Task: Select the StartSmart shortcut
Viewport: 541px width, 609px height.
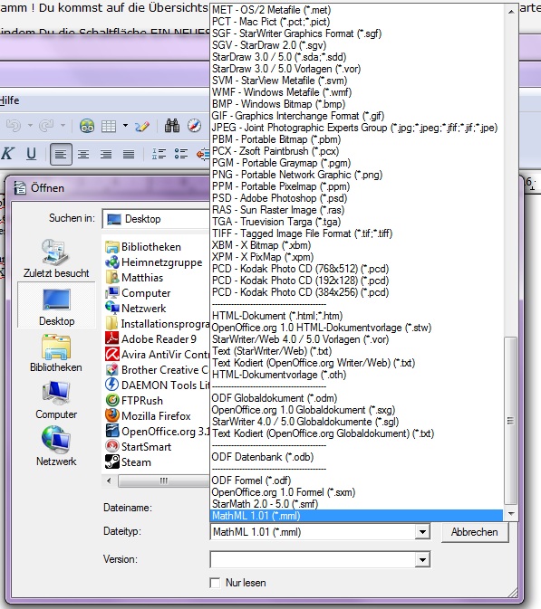Action: tap(139, 447)
